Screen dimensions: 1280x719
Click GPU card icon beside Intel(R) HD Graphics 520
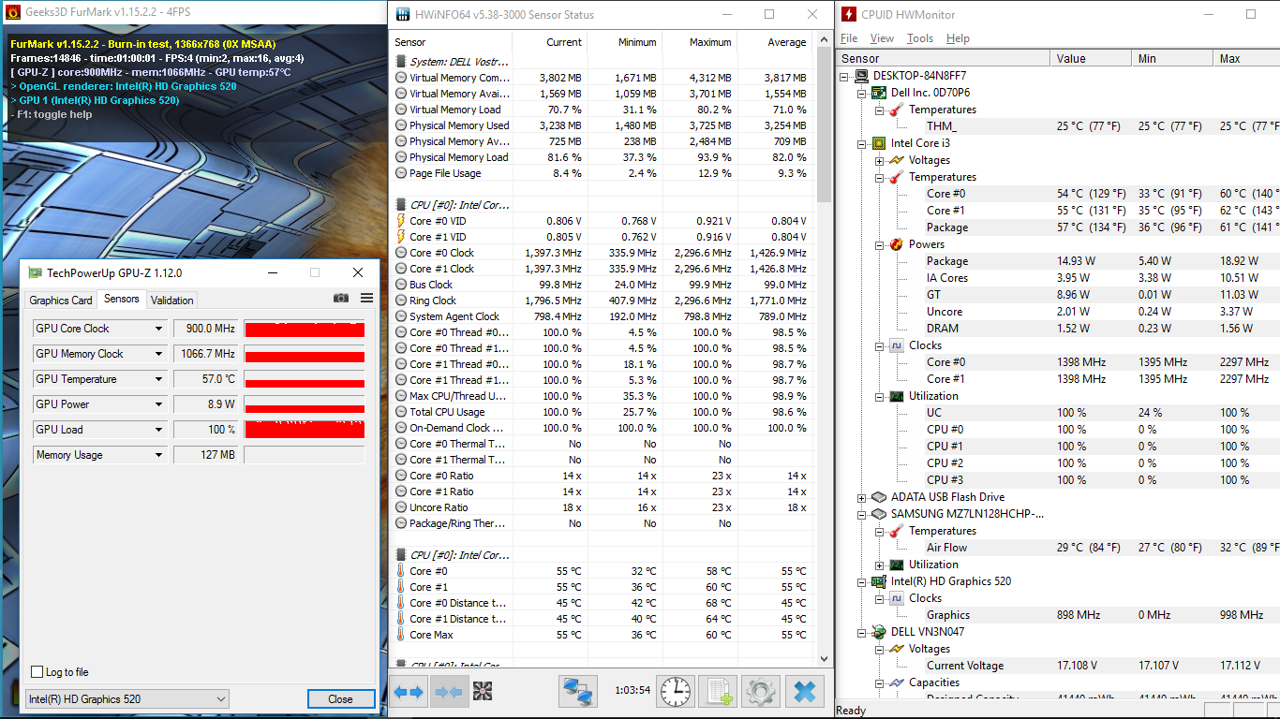click(x=878, y=581)
